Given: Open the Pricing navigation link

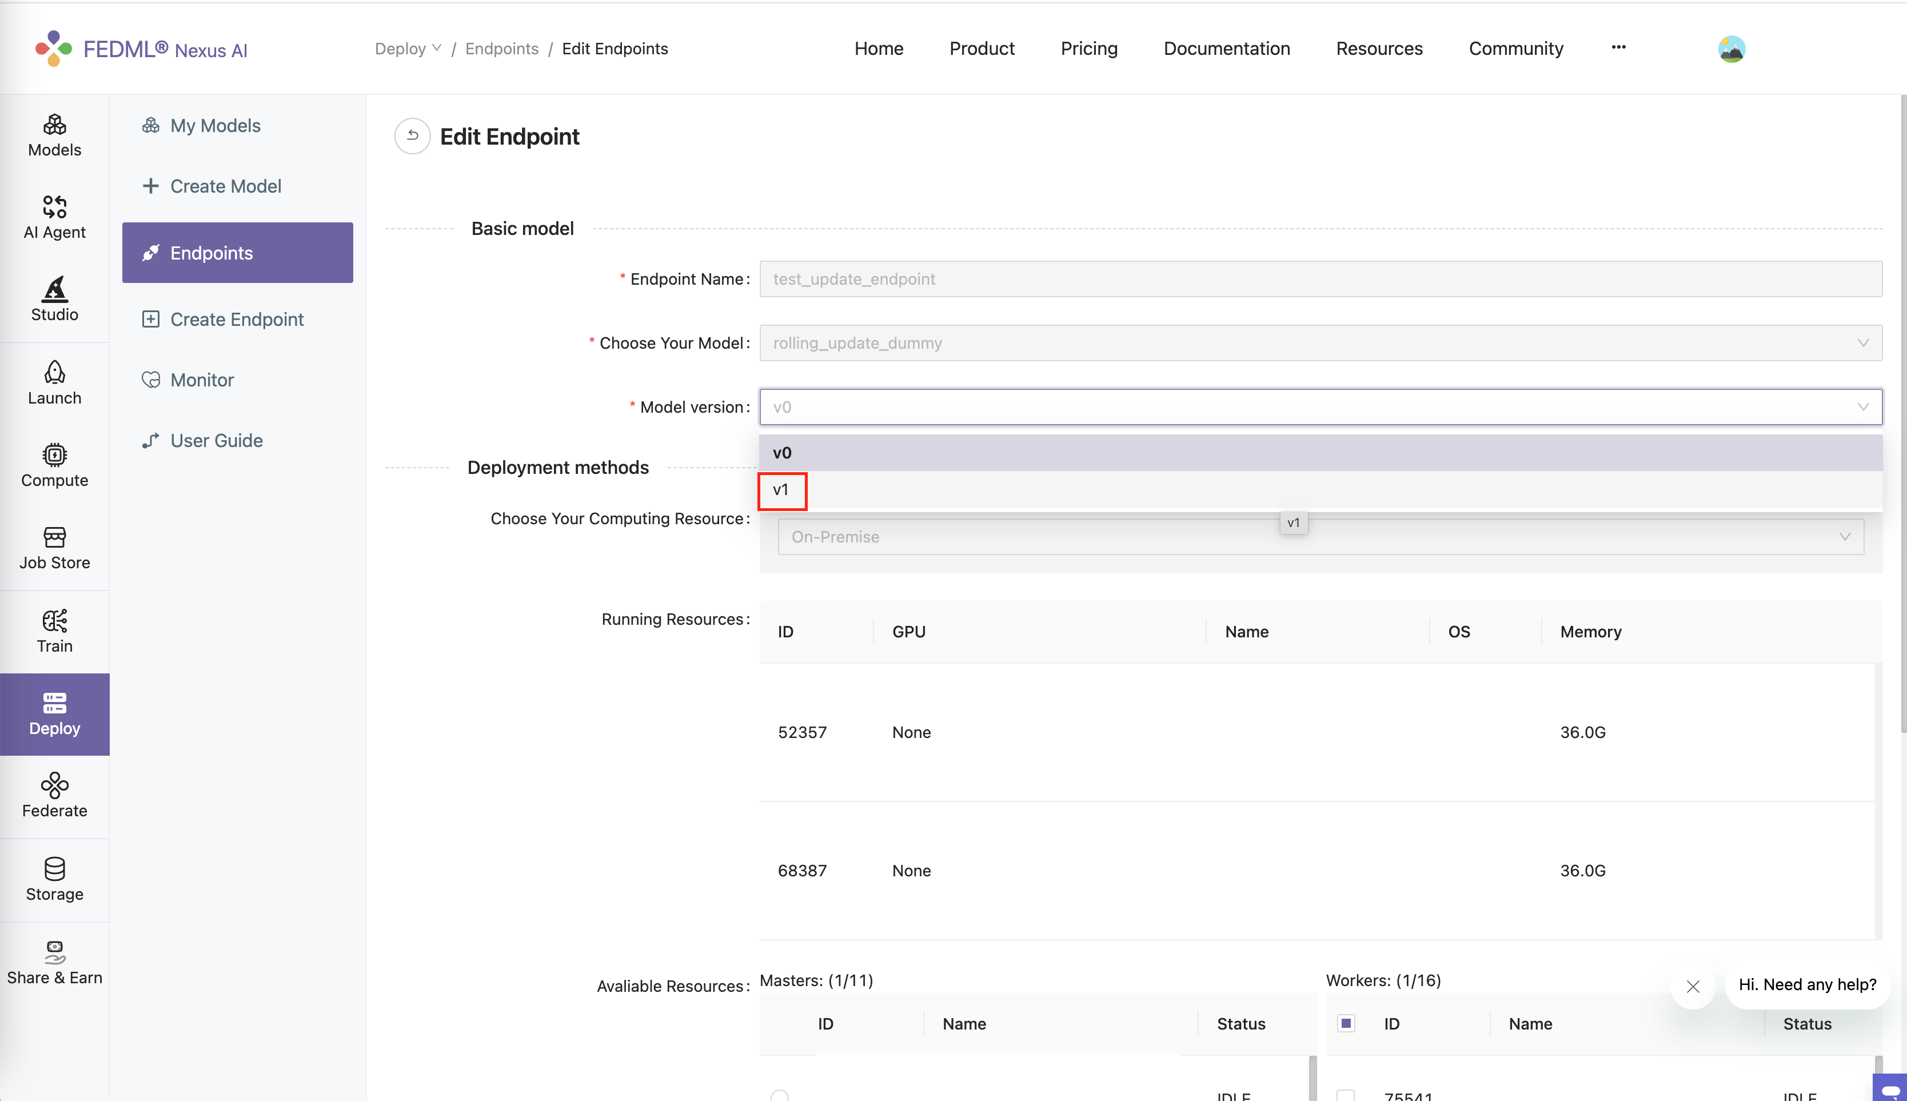Looking at the screenshot, I should click(x=1088, y=49).
